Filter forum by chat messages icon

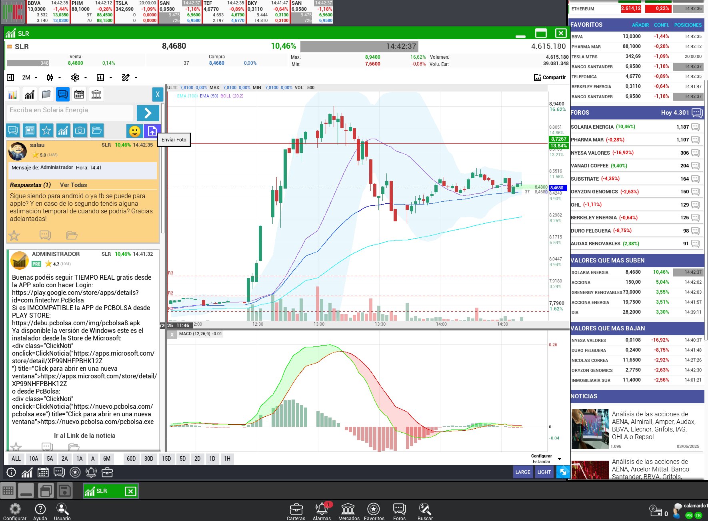click(x=13, y=130)
